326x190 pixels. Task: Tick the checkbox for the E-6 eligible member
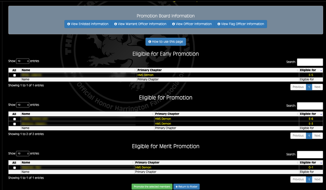(15, 119)
